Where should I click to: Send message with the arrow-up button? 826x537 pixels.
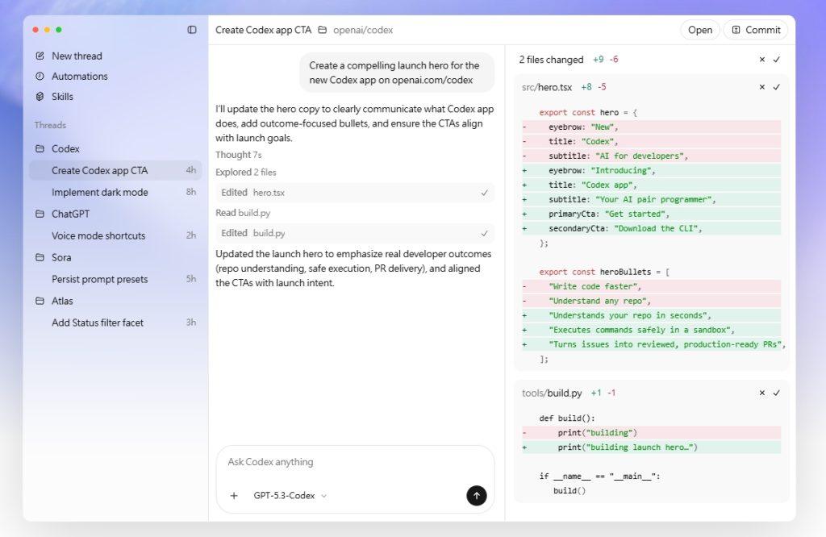tap(477, 496)
